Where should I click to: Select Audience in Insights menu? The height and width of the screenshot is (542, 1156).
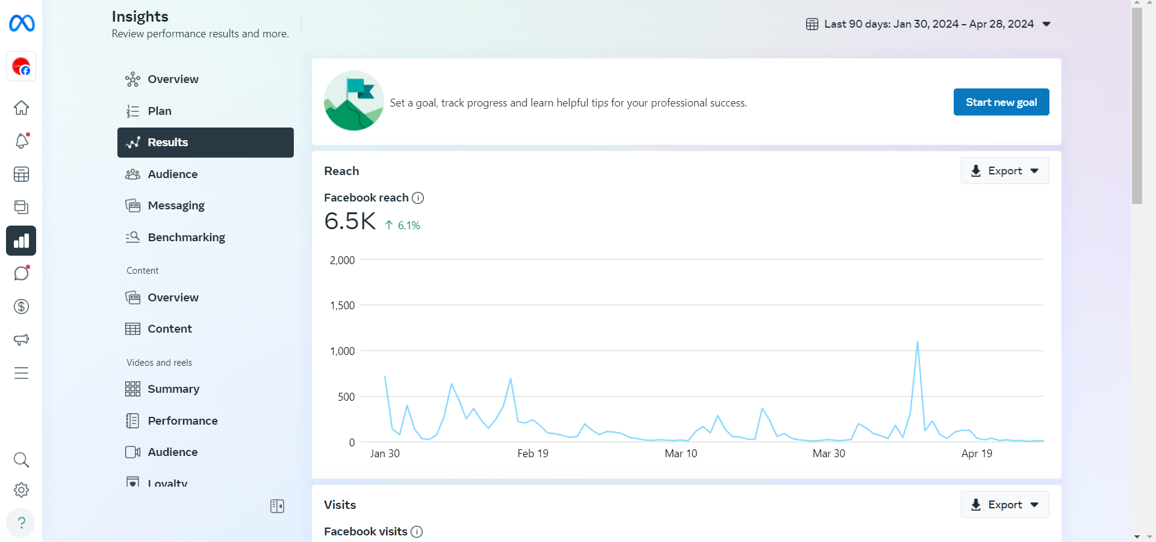(x=173, y=174)
